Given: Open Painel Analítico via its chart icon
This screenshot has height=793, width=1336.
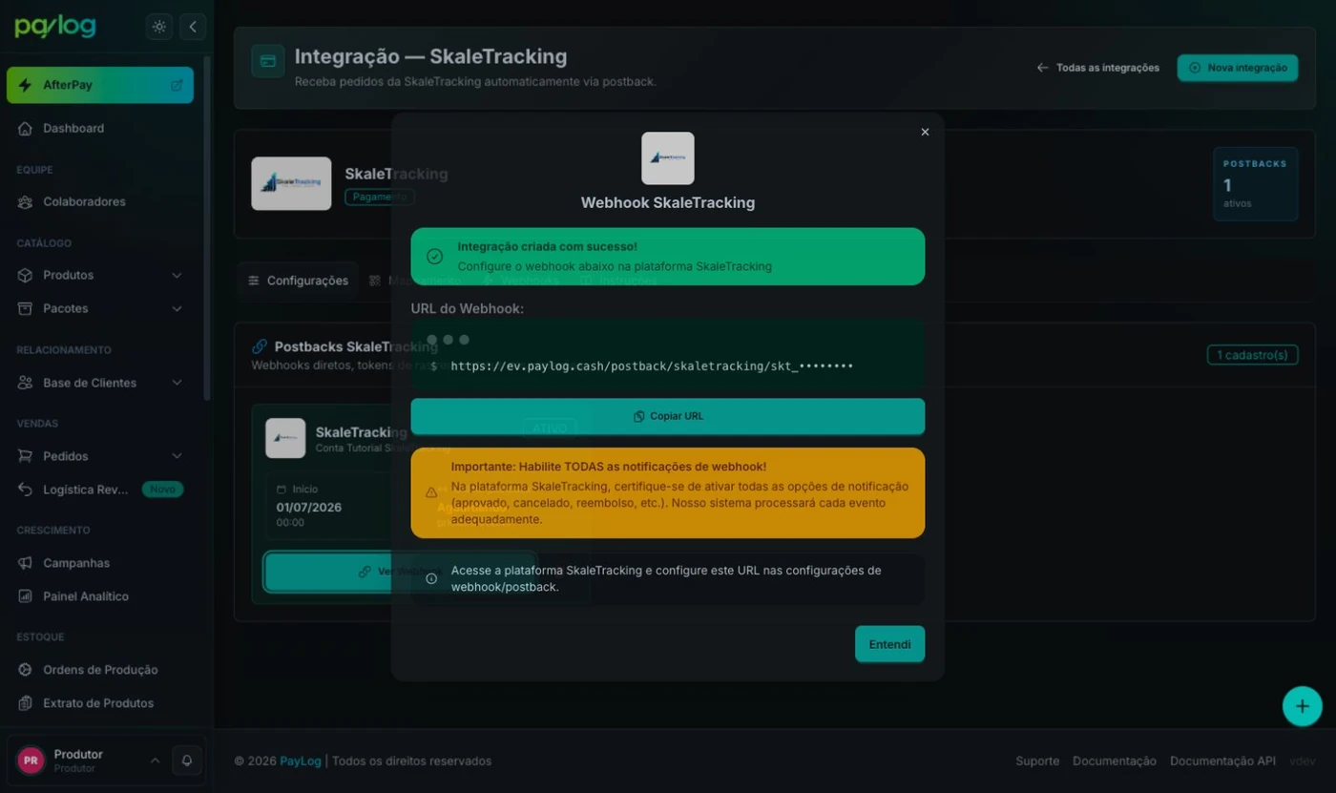Looking at the screenshot, I should (26, 596).
